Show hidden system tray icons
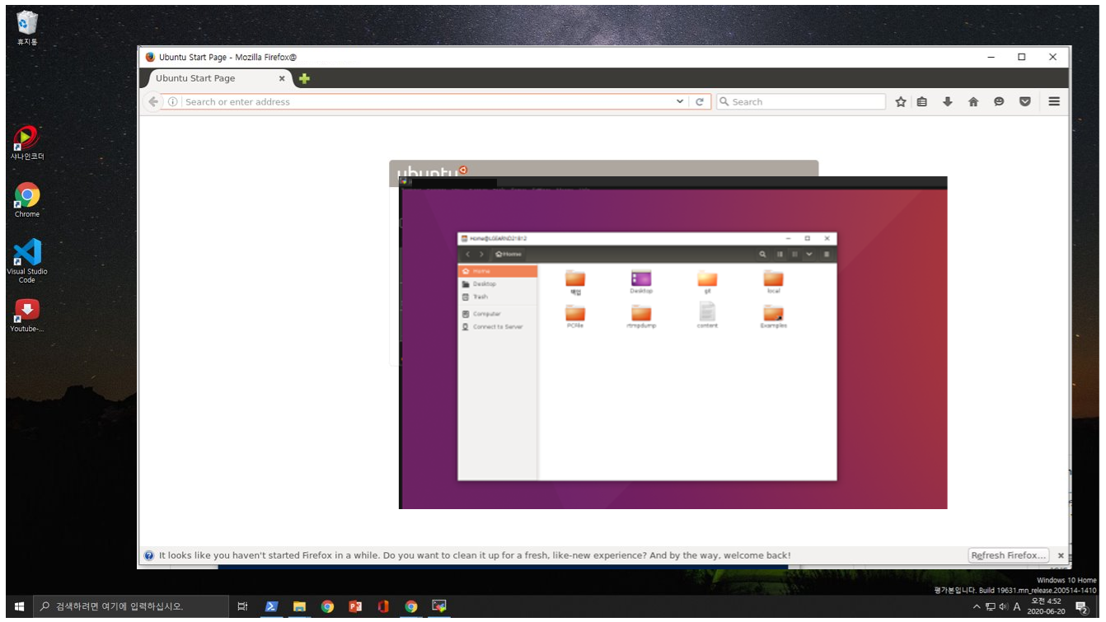 (977, 607)
